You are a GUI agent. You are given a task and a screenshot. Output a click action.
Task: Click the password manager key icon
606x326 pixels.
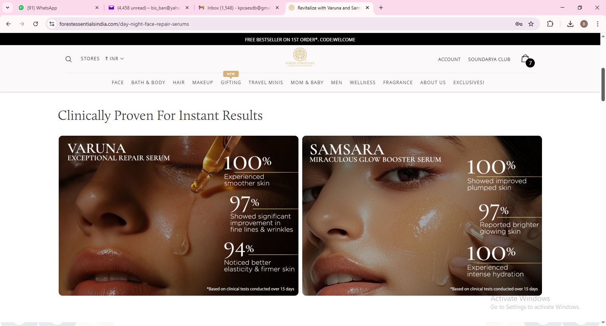pos(519,24)
